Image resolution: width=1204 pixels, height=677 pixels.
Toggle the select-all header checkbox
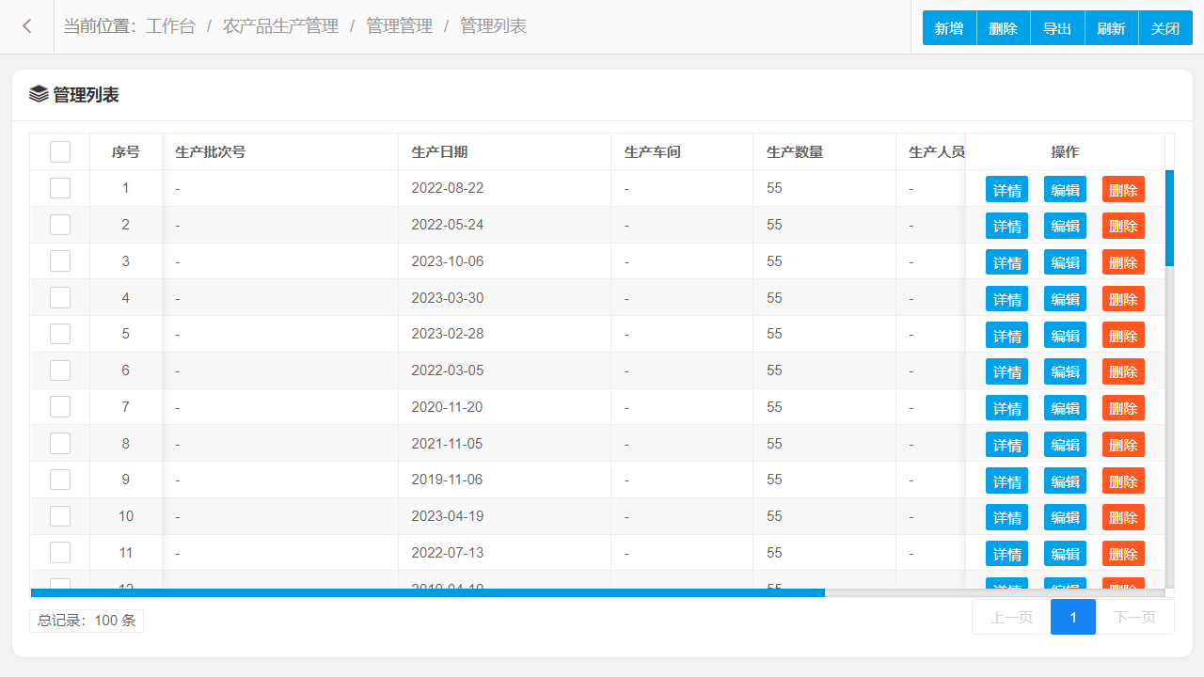(60, 151)
